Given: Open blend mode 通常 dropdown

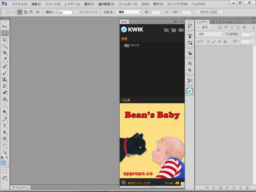Looking at the screenshot, I should click(210, 34).
